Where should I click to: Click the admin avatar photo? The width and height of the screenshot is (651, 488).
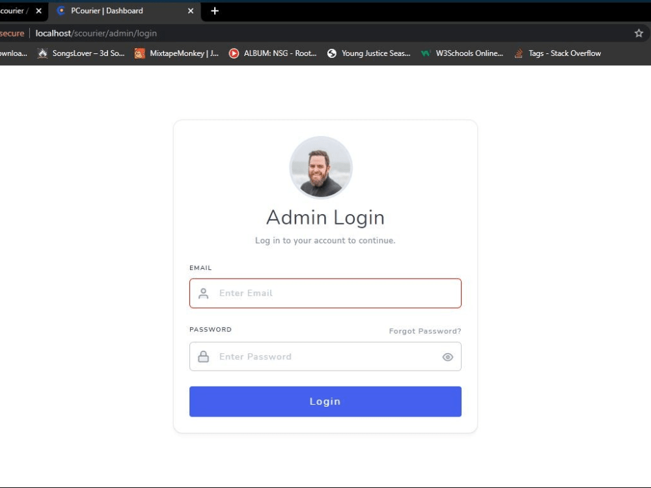tap(320, 167)
